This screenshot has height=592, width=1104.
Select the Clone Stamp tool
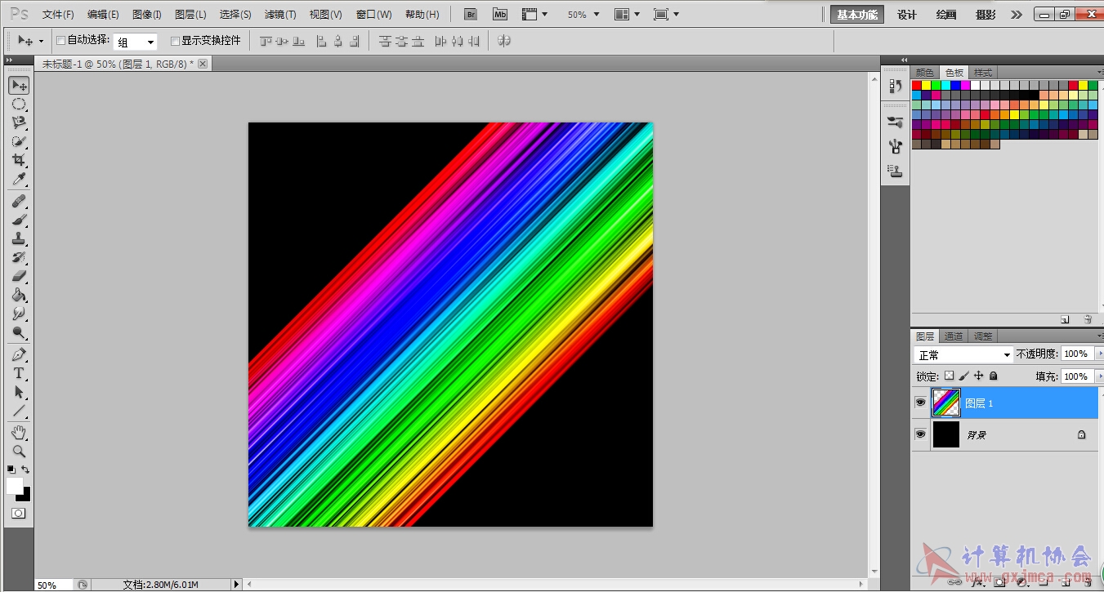19,238
